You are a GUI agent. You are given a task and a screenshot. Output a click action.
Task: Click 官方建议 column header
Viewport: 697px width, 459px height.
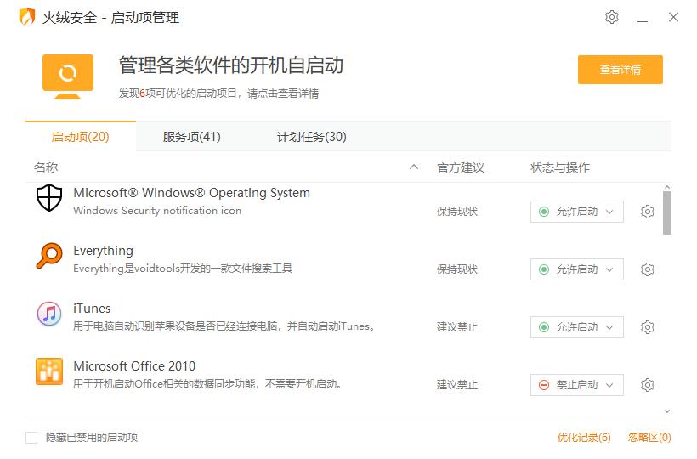461,167
